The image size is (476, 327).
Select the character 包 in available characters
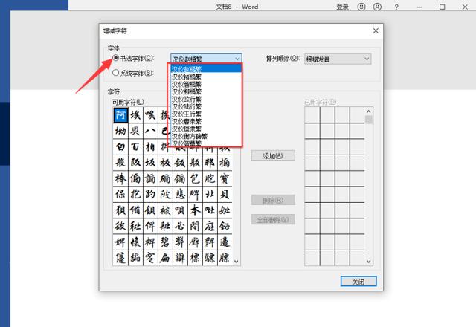pos(195,178)
